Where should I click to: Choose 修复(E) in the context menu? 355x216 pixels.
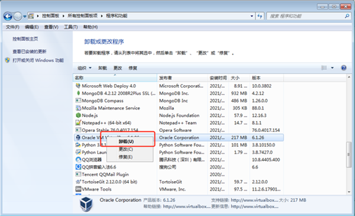130,157
